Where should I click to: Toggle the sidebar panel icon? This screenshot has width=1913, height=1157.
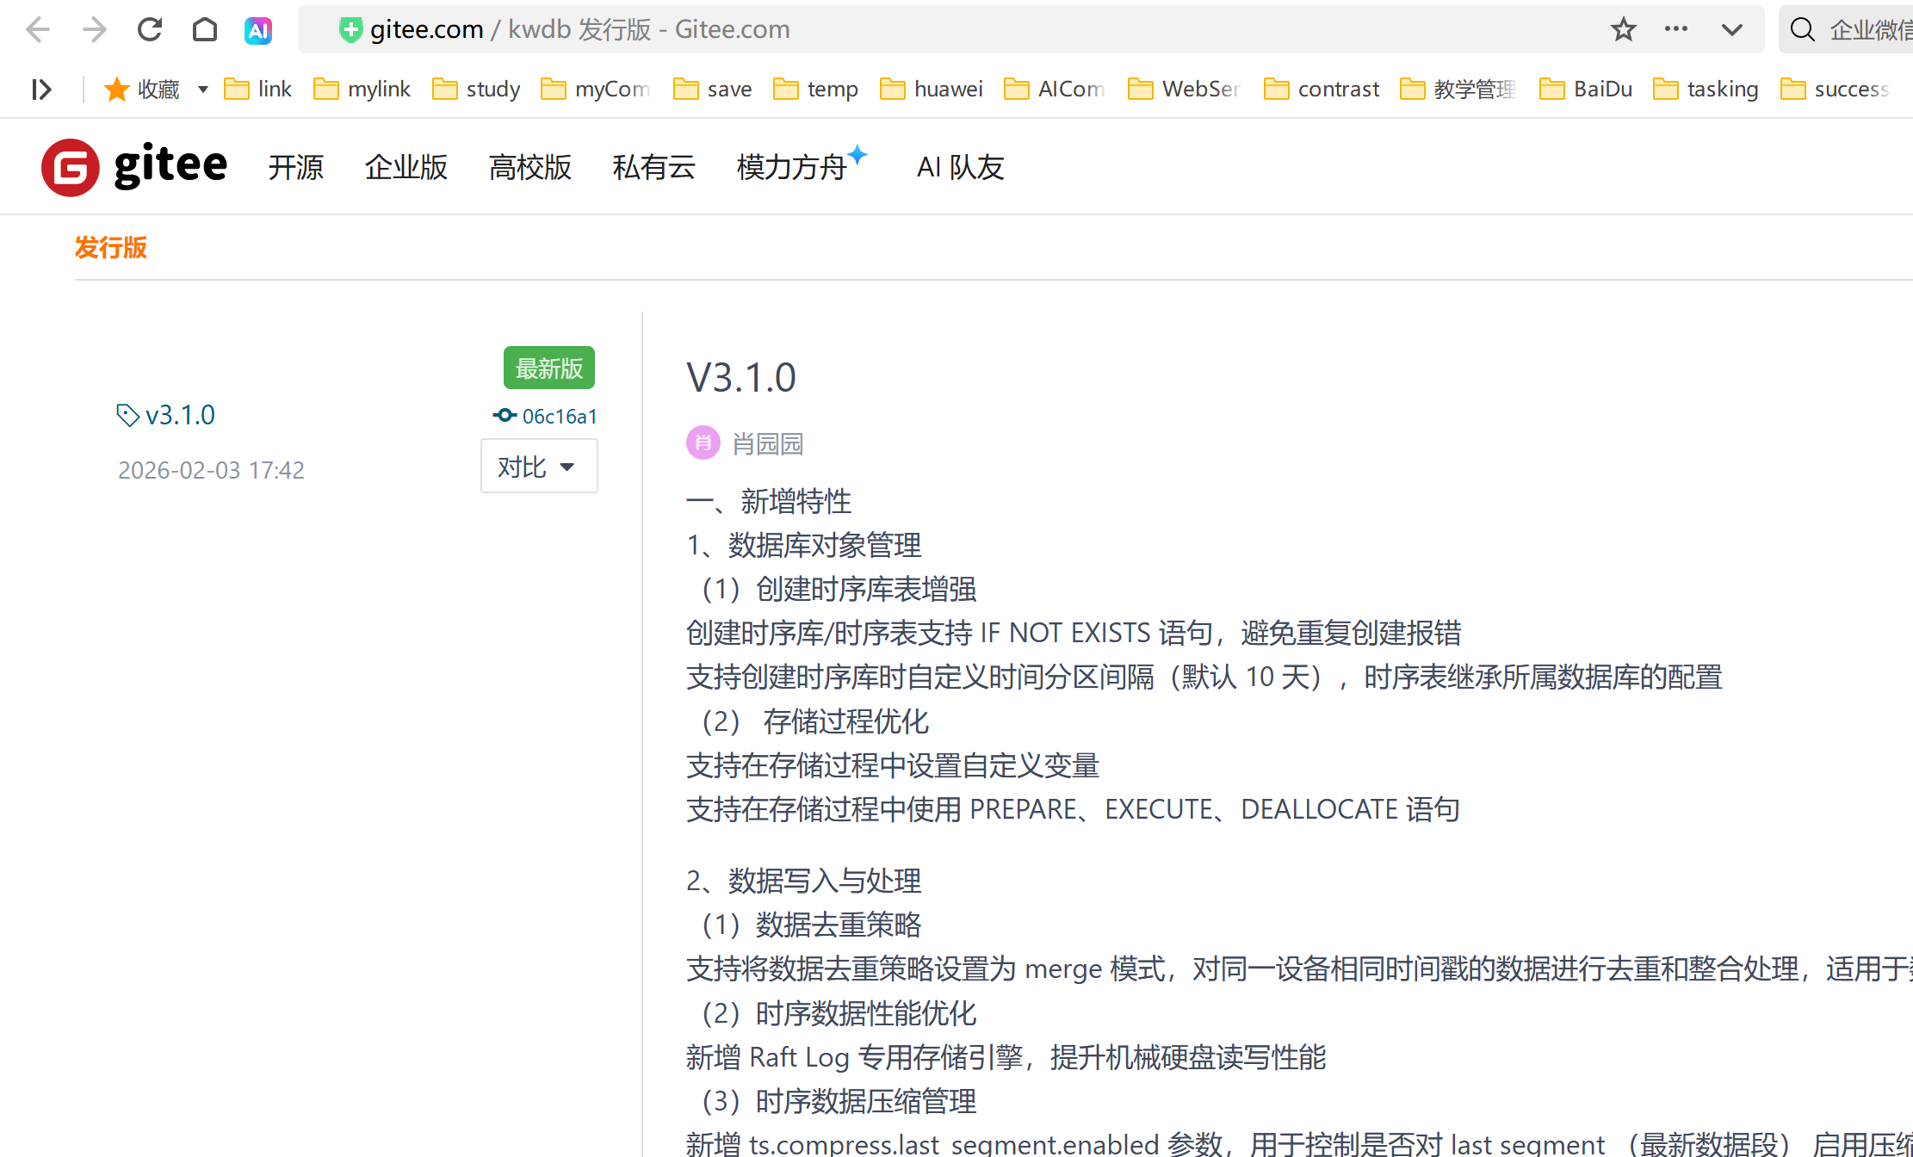point(41,90)
